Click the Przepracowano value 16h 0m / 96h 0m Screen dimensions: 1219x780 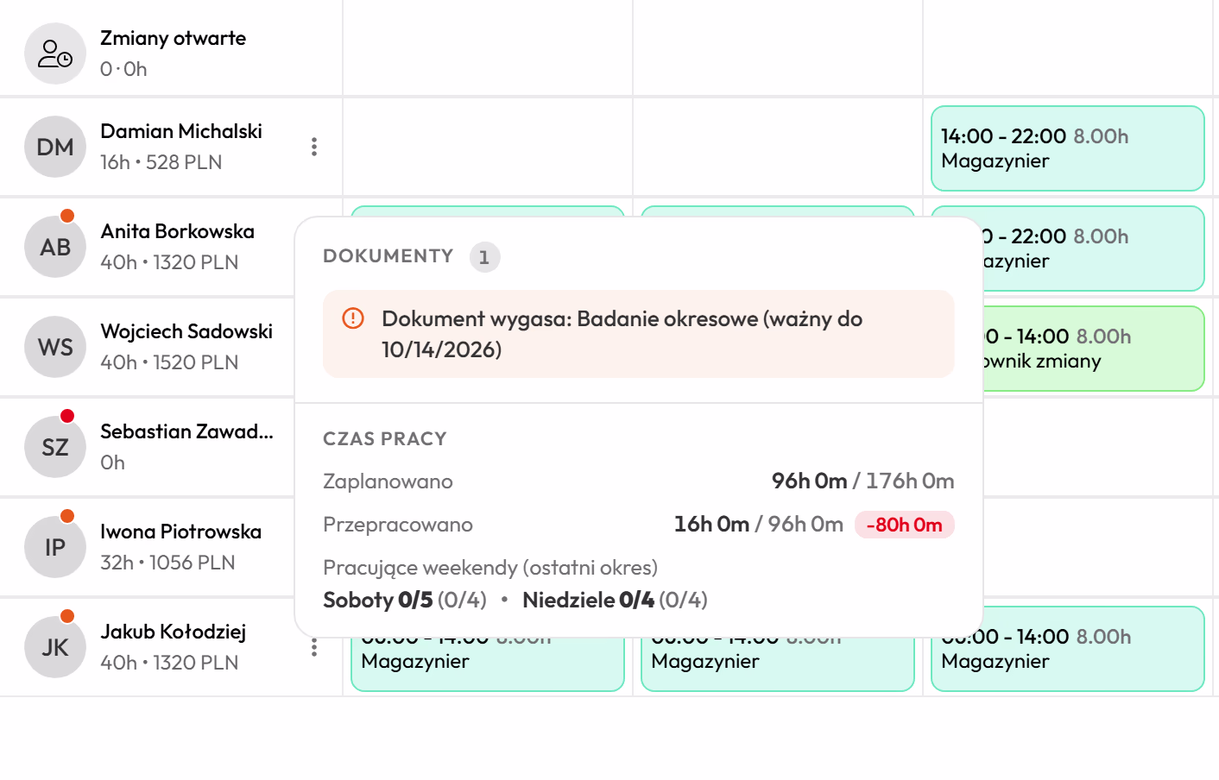pyautogui.click(x=758, y=524)
